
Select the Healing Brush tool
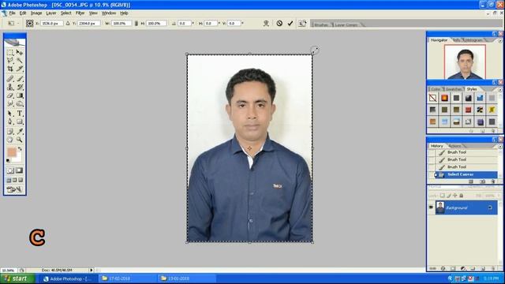pos(10,79)
